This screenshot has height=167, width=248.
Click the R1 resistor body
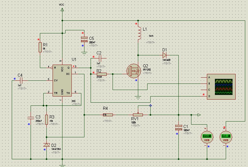[x=40, y=47]
